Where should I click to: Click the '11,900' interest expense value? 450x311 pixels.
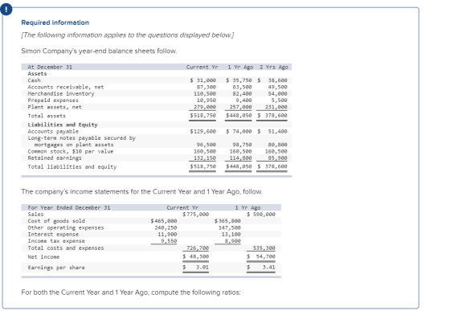167,235
